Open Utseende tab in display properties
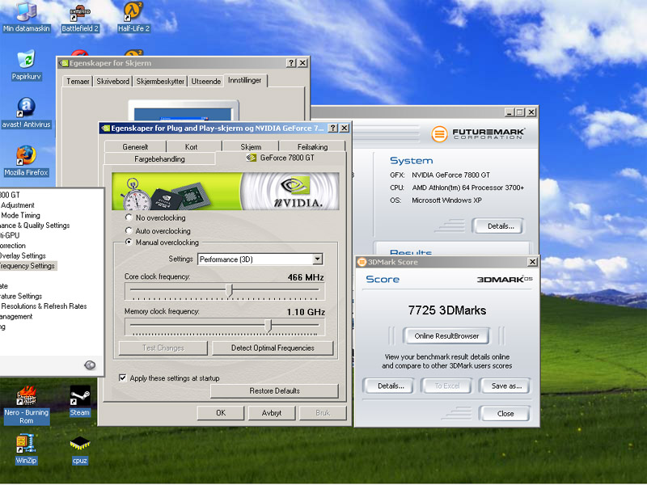This screenshot has width=647, height=485. (206, 82)
